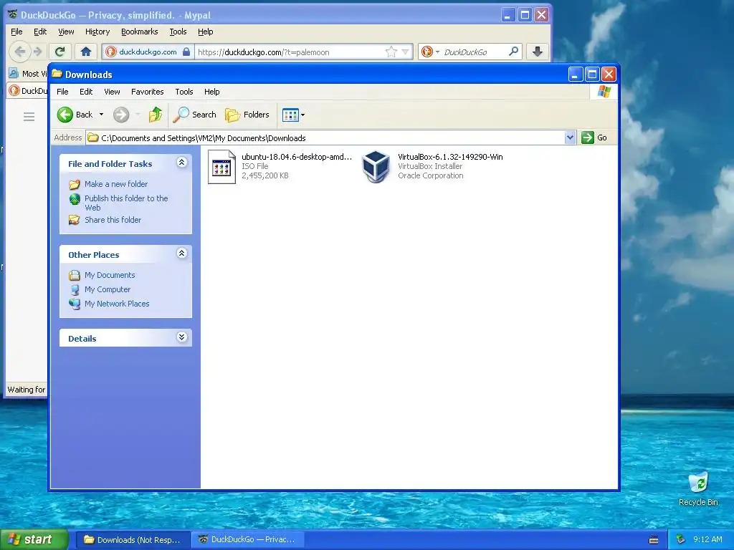Select the ubuntu-18.04.6 ISO file icon

221,166
